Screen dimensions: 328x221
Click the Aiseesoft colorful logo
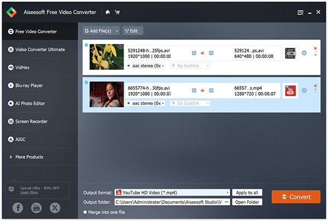(x=11, y=12)
